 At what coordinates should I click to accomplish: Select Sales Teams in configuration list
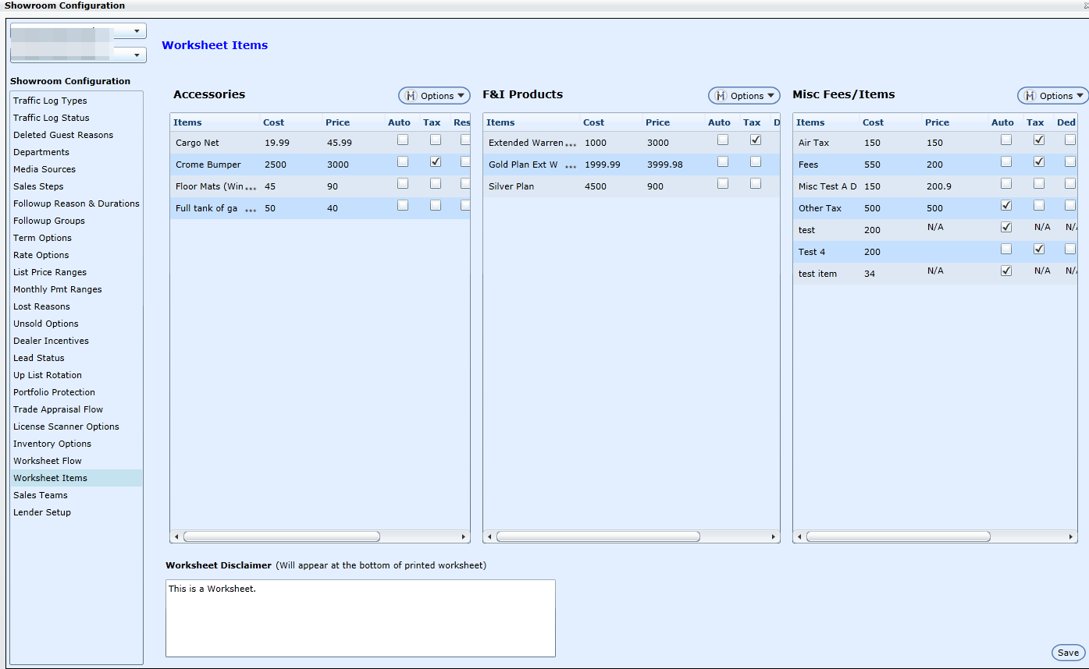click(x=41, y=495)
